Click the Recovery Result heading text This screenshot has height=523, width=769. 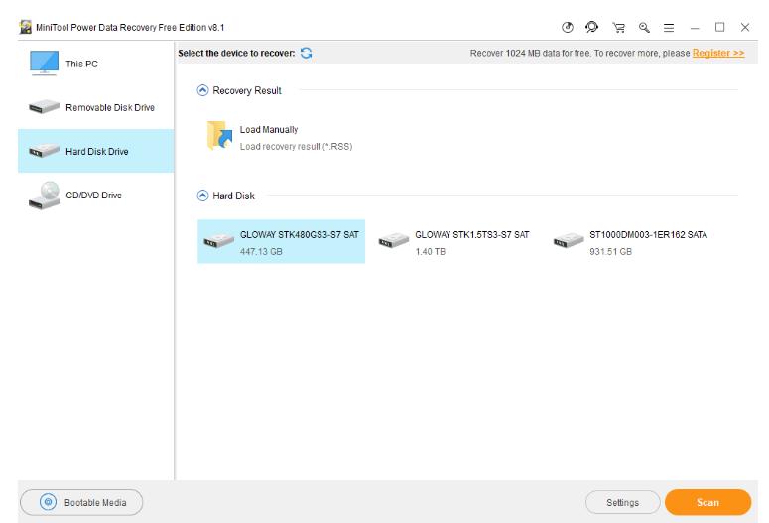coord(247,90)
